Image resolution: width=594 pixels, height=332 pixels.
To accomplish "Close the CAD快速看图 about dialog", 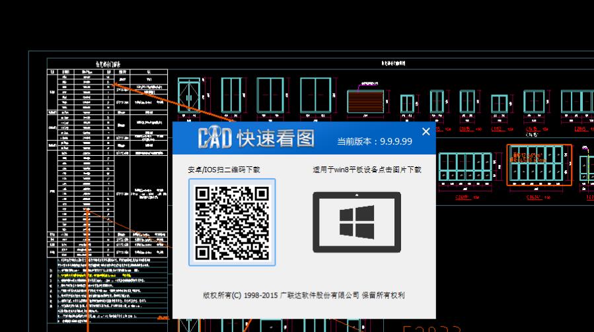I will tap(426, 131).
